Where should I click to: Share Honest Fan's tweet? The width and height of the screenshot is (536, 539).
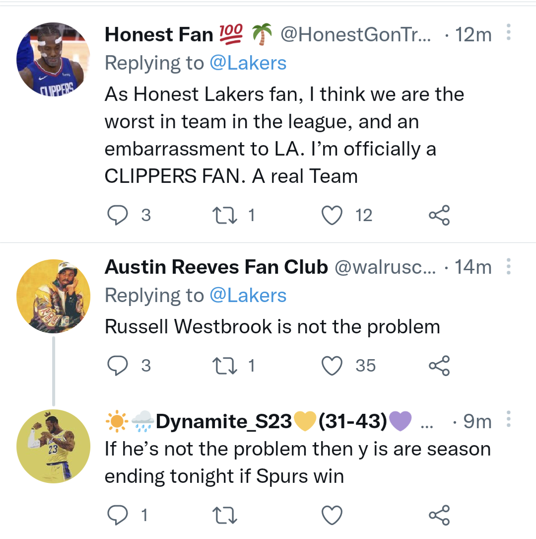[x=439, y=215]
